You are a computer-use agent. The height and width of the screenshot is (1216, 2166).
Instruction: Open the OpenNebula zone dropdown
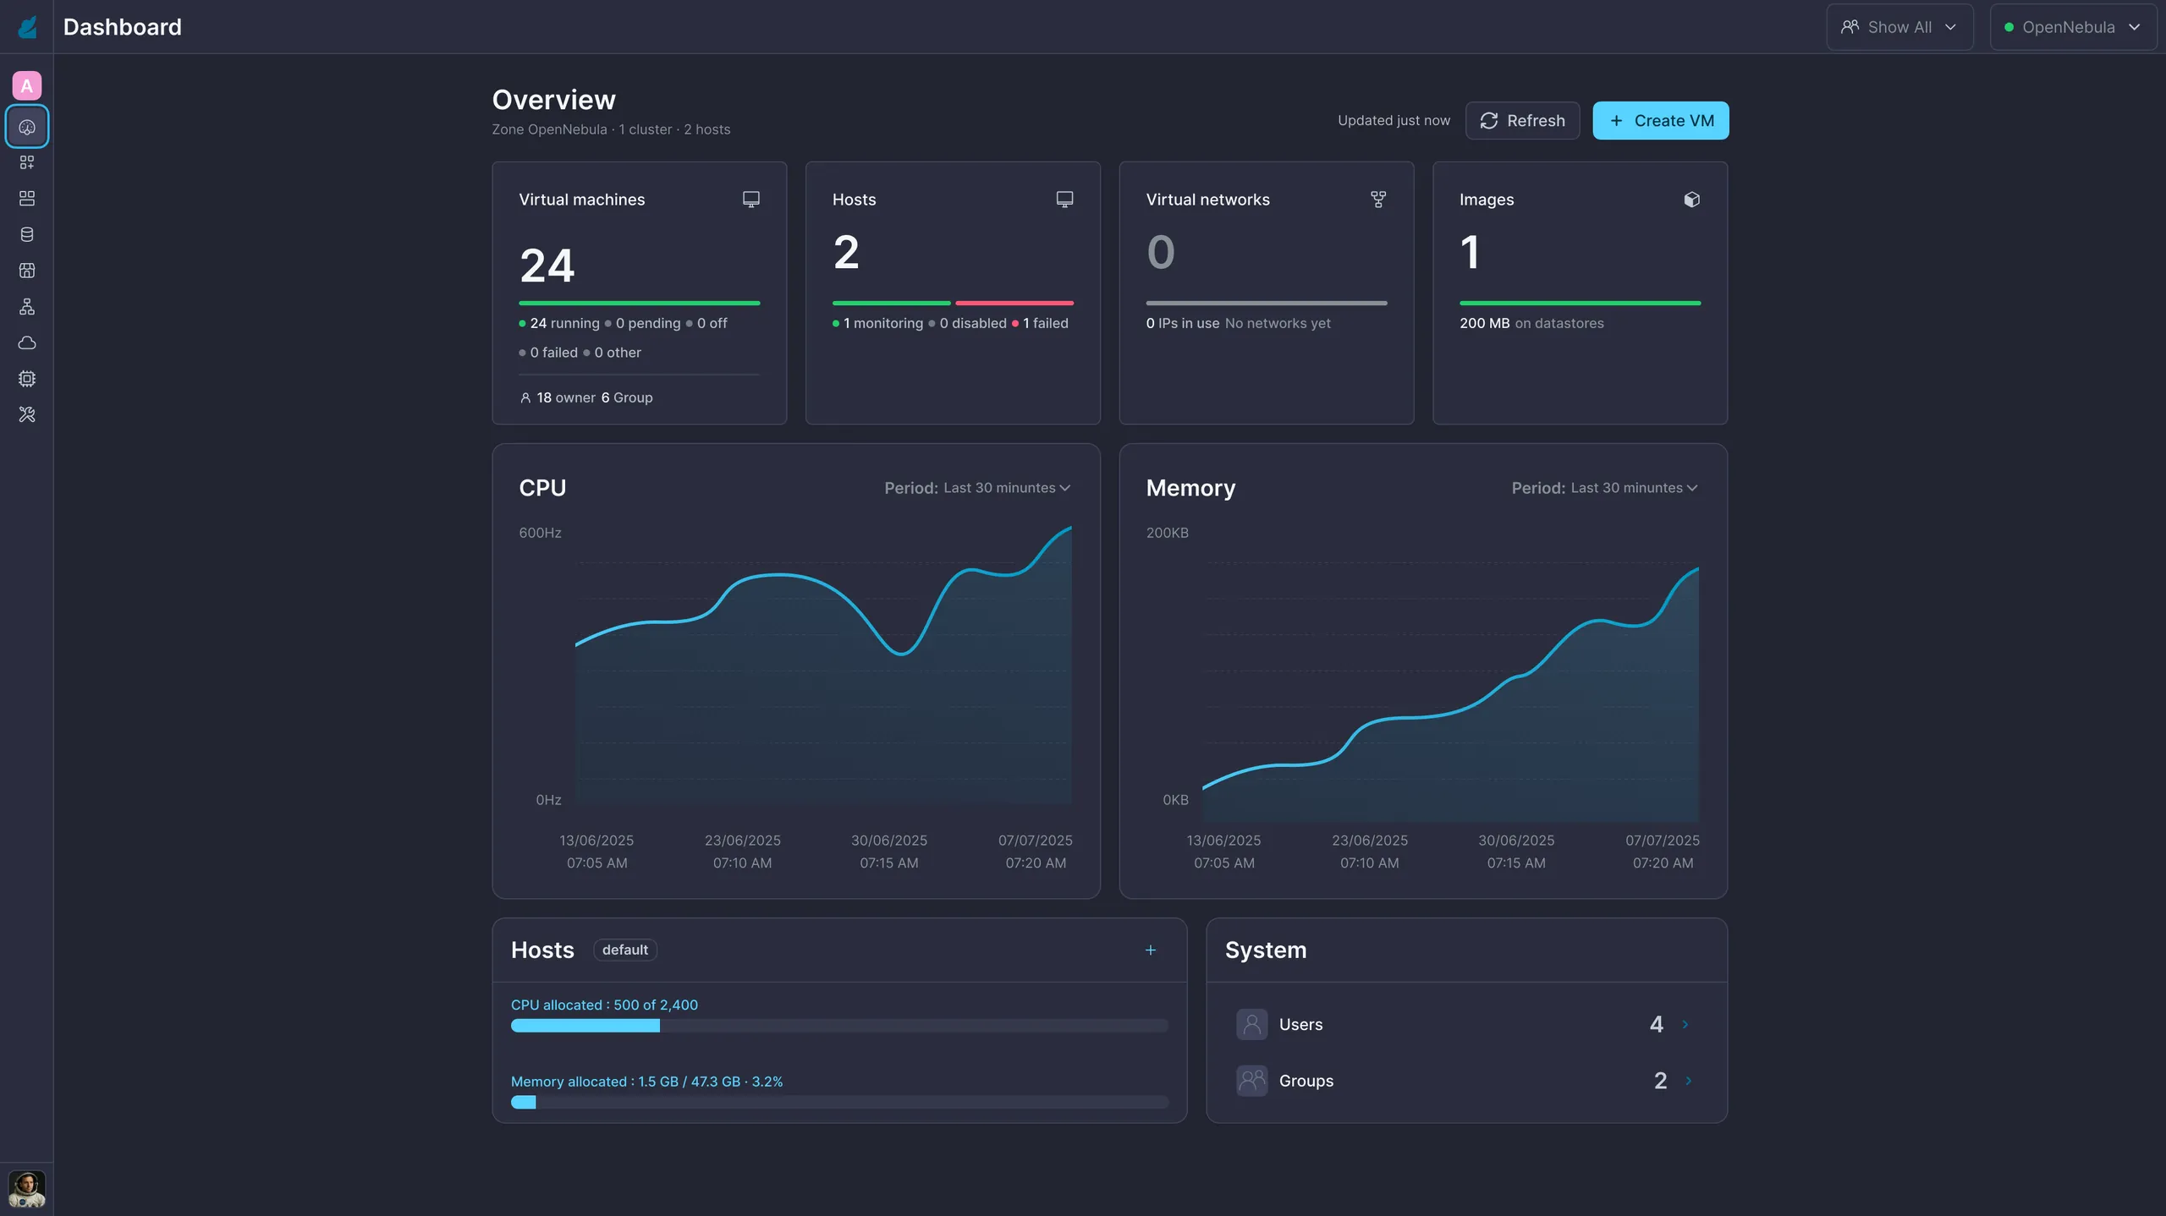click(x=2073, y=27)
